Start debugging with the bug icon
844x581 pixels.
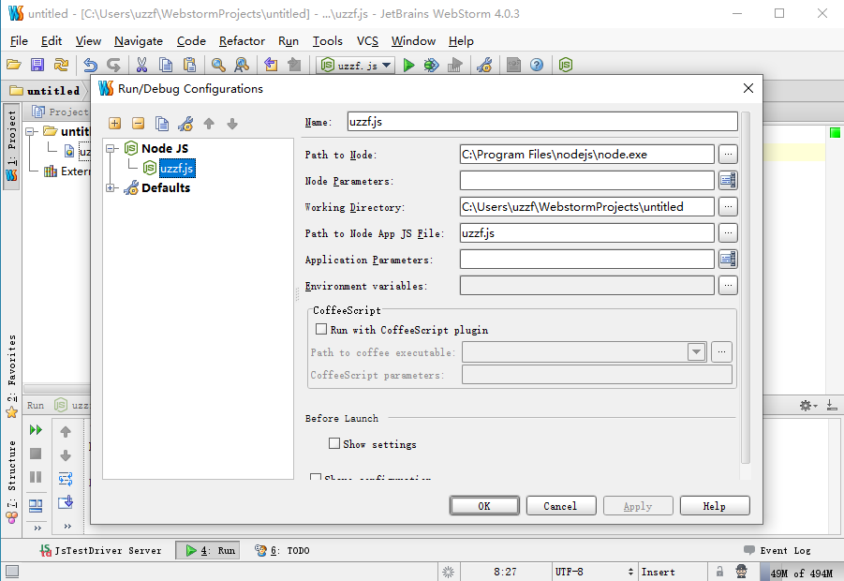tap(431, 66)
